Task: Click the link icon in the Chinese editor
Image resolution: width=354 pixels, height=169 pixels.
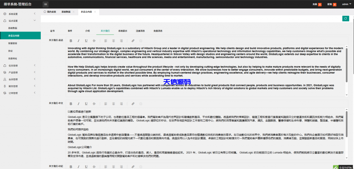Action: click(x=133, y=104)
